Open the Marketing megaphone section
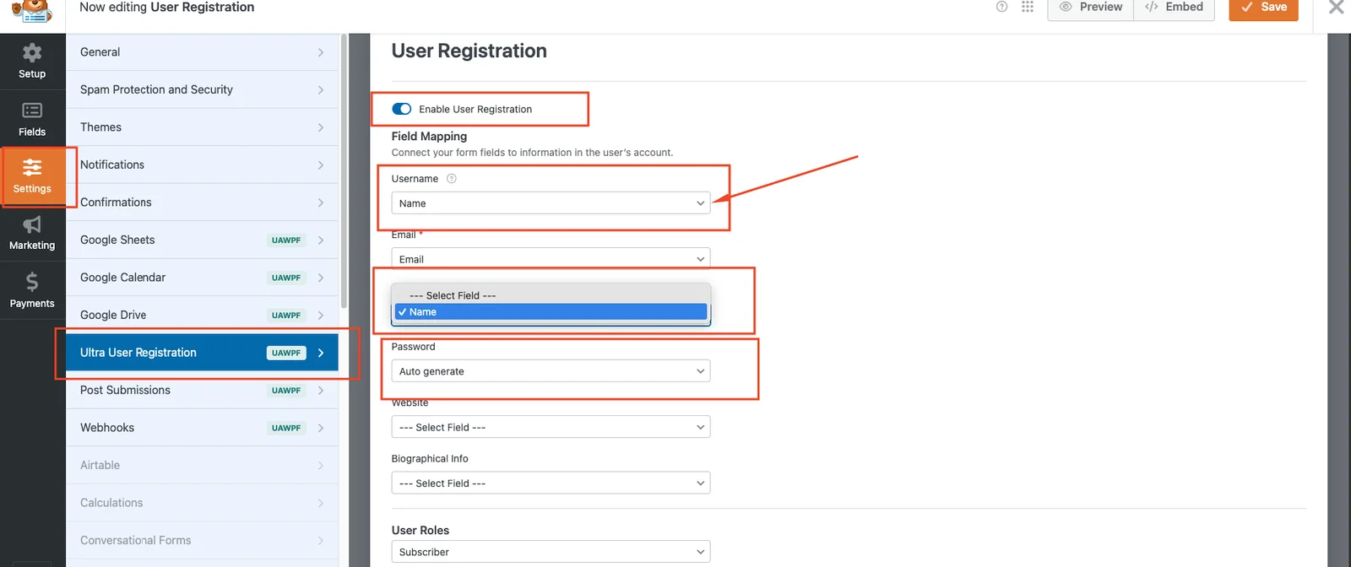1351x567 pixels. coord(32,233)
